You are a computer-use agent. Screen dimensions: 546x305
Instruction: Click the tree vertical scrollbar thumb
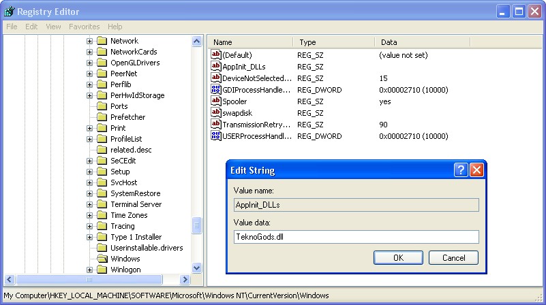pyautogui.click(x=196, y=225)
